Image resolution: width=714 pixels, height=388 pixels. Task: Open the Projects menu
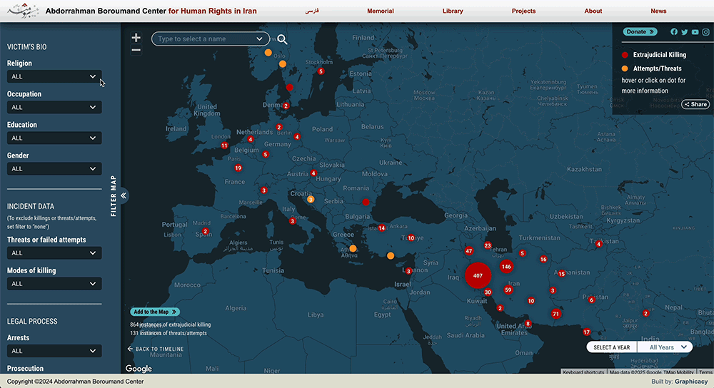(x=523, y=11)
